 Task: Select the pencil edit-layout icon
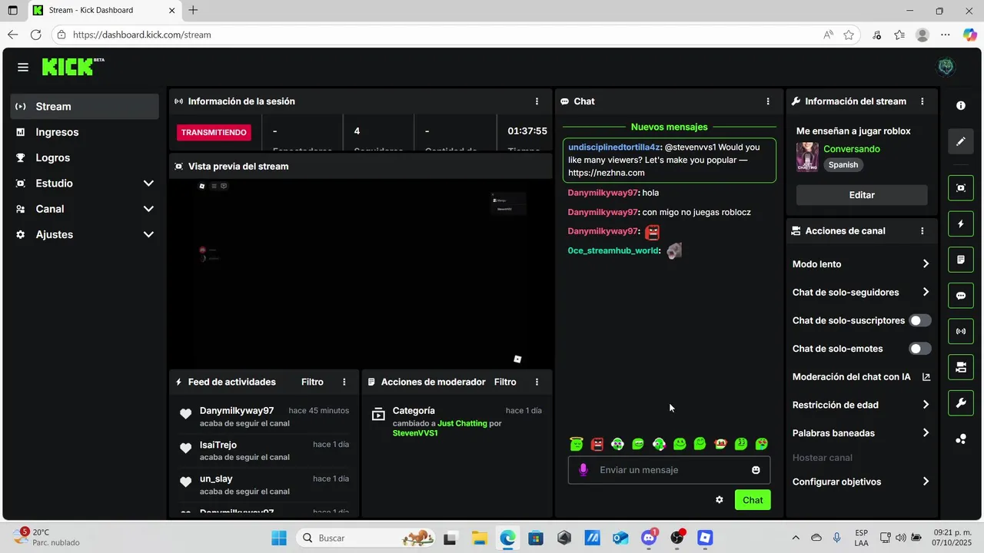[x=961, y=142]
